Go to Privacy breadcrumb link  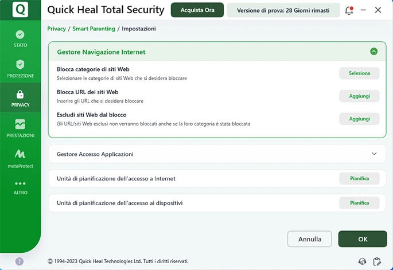56,29
